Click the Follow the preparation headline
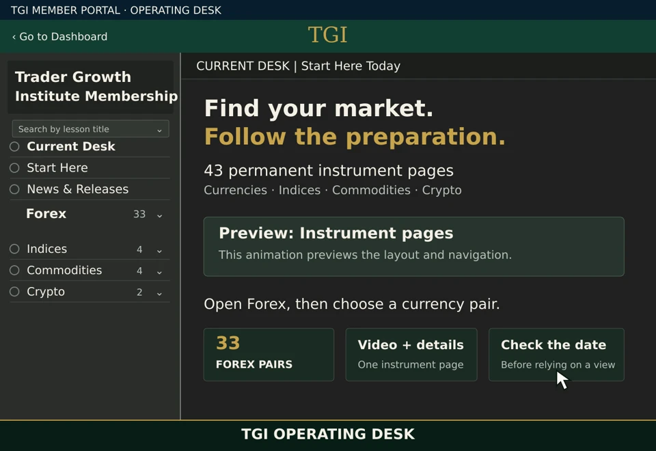Image resolution: width=656 pixels, height=451 pixels. click(x=355, y=137)
